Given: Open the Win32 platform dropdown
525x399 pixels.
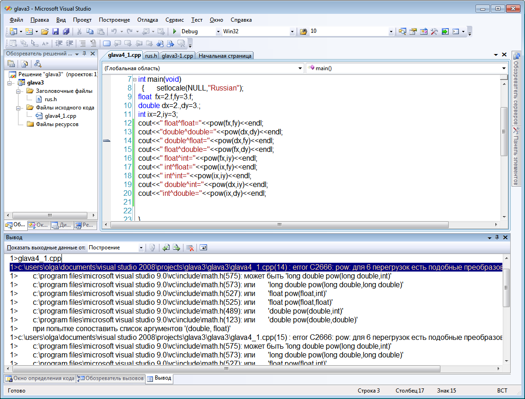Looking at the screenshot, I should [292, 31].
